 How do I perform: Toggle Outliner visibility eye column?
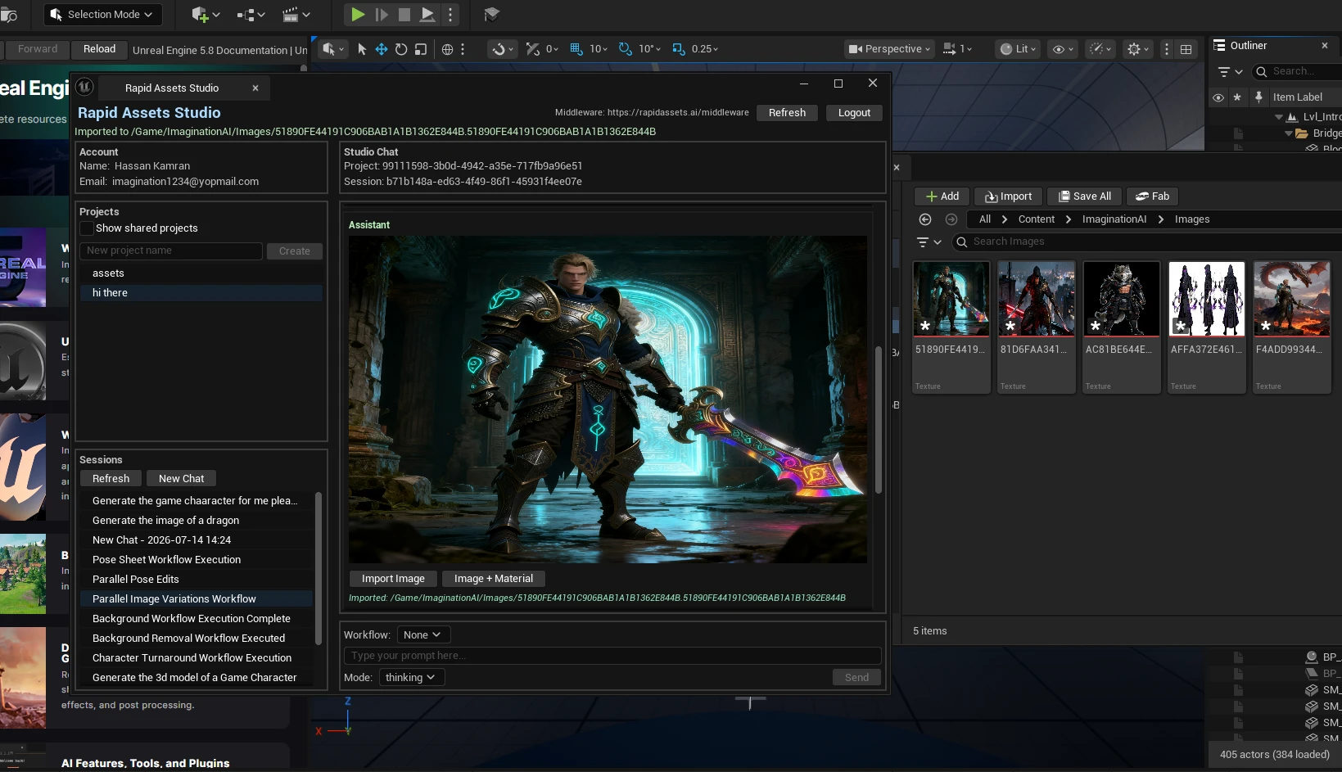point(1218,97)
